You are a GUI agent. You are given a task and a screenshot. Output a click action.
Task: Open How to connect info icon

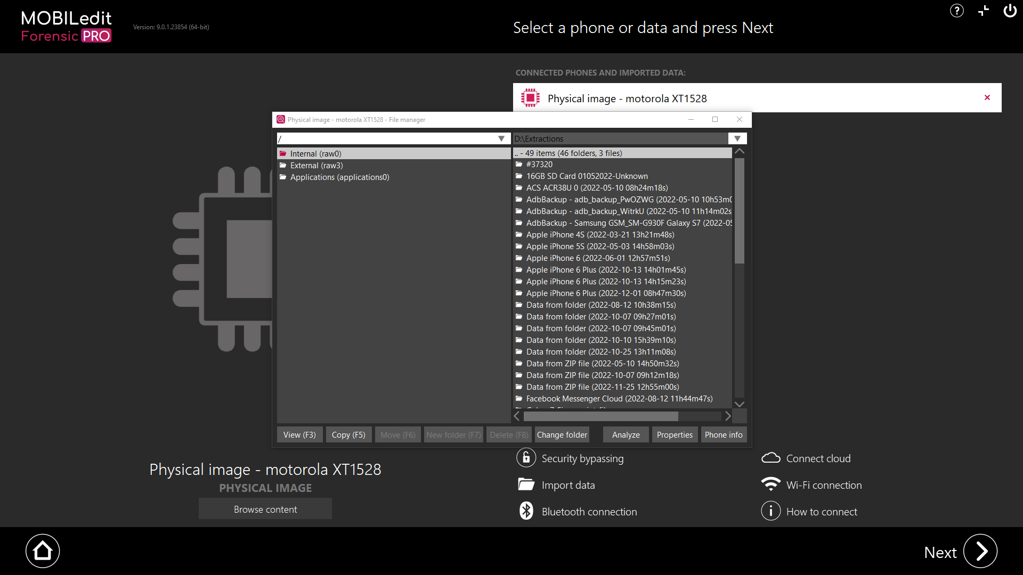click(x=770, y=511)
